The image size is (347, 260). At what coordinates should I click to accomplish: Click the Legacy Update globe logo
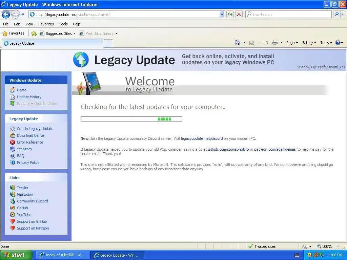81,60
